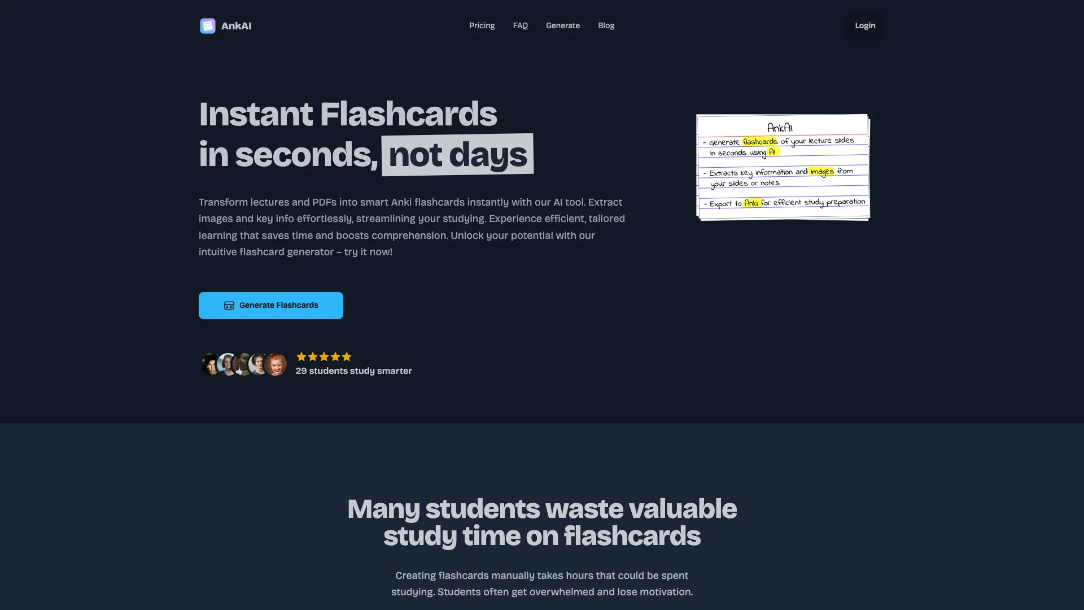Expand the navigation menu options
Screen dimensions: 1084x610
coord(541,25)
